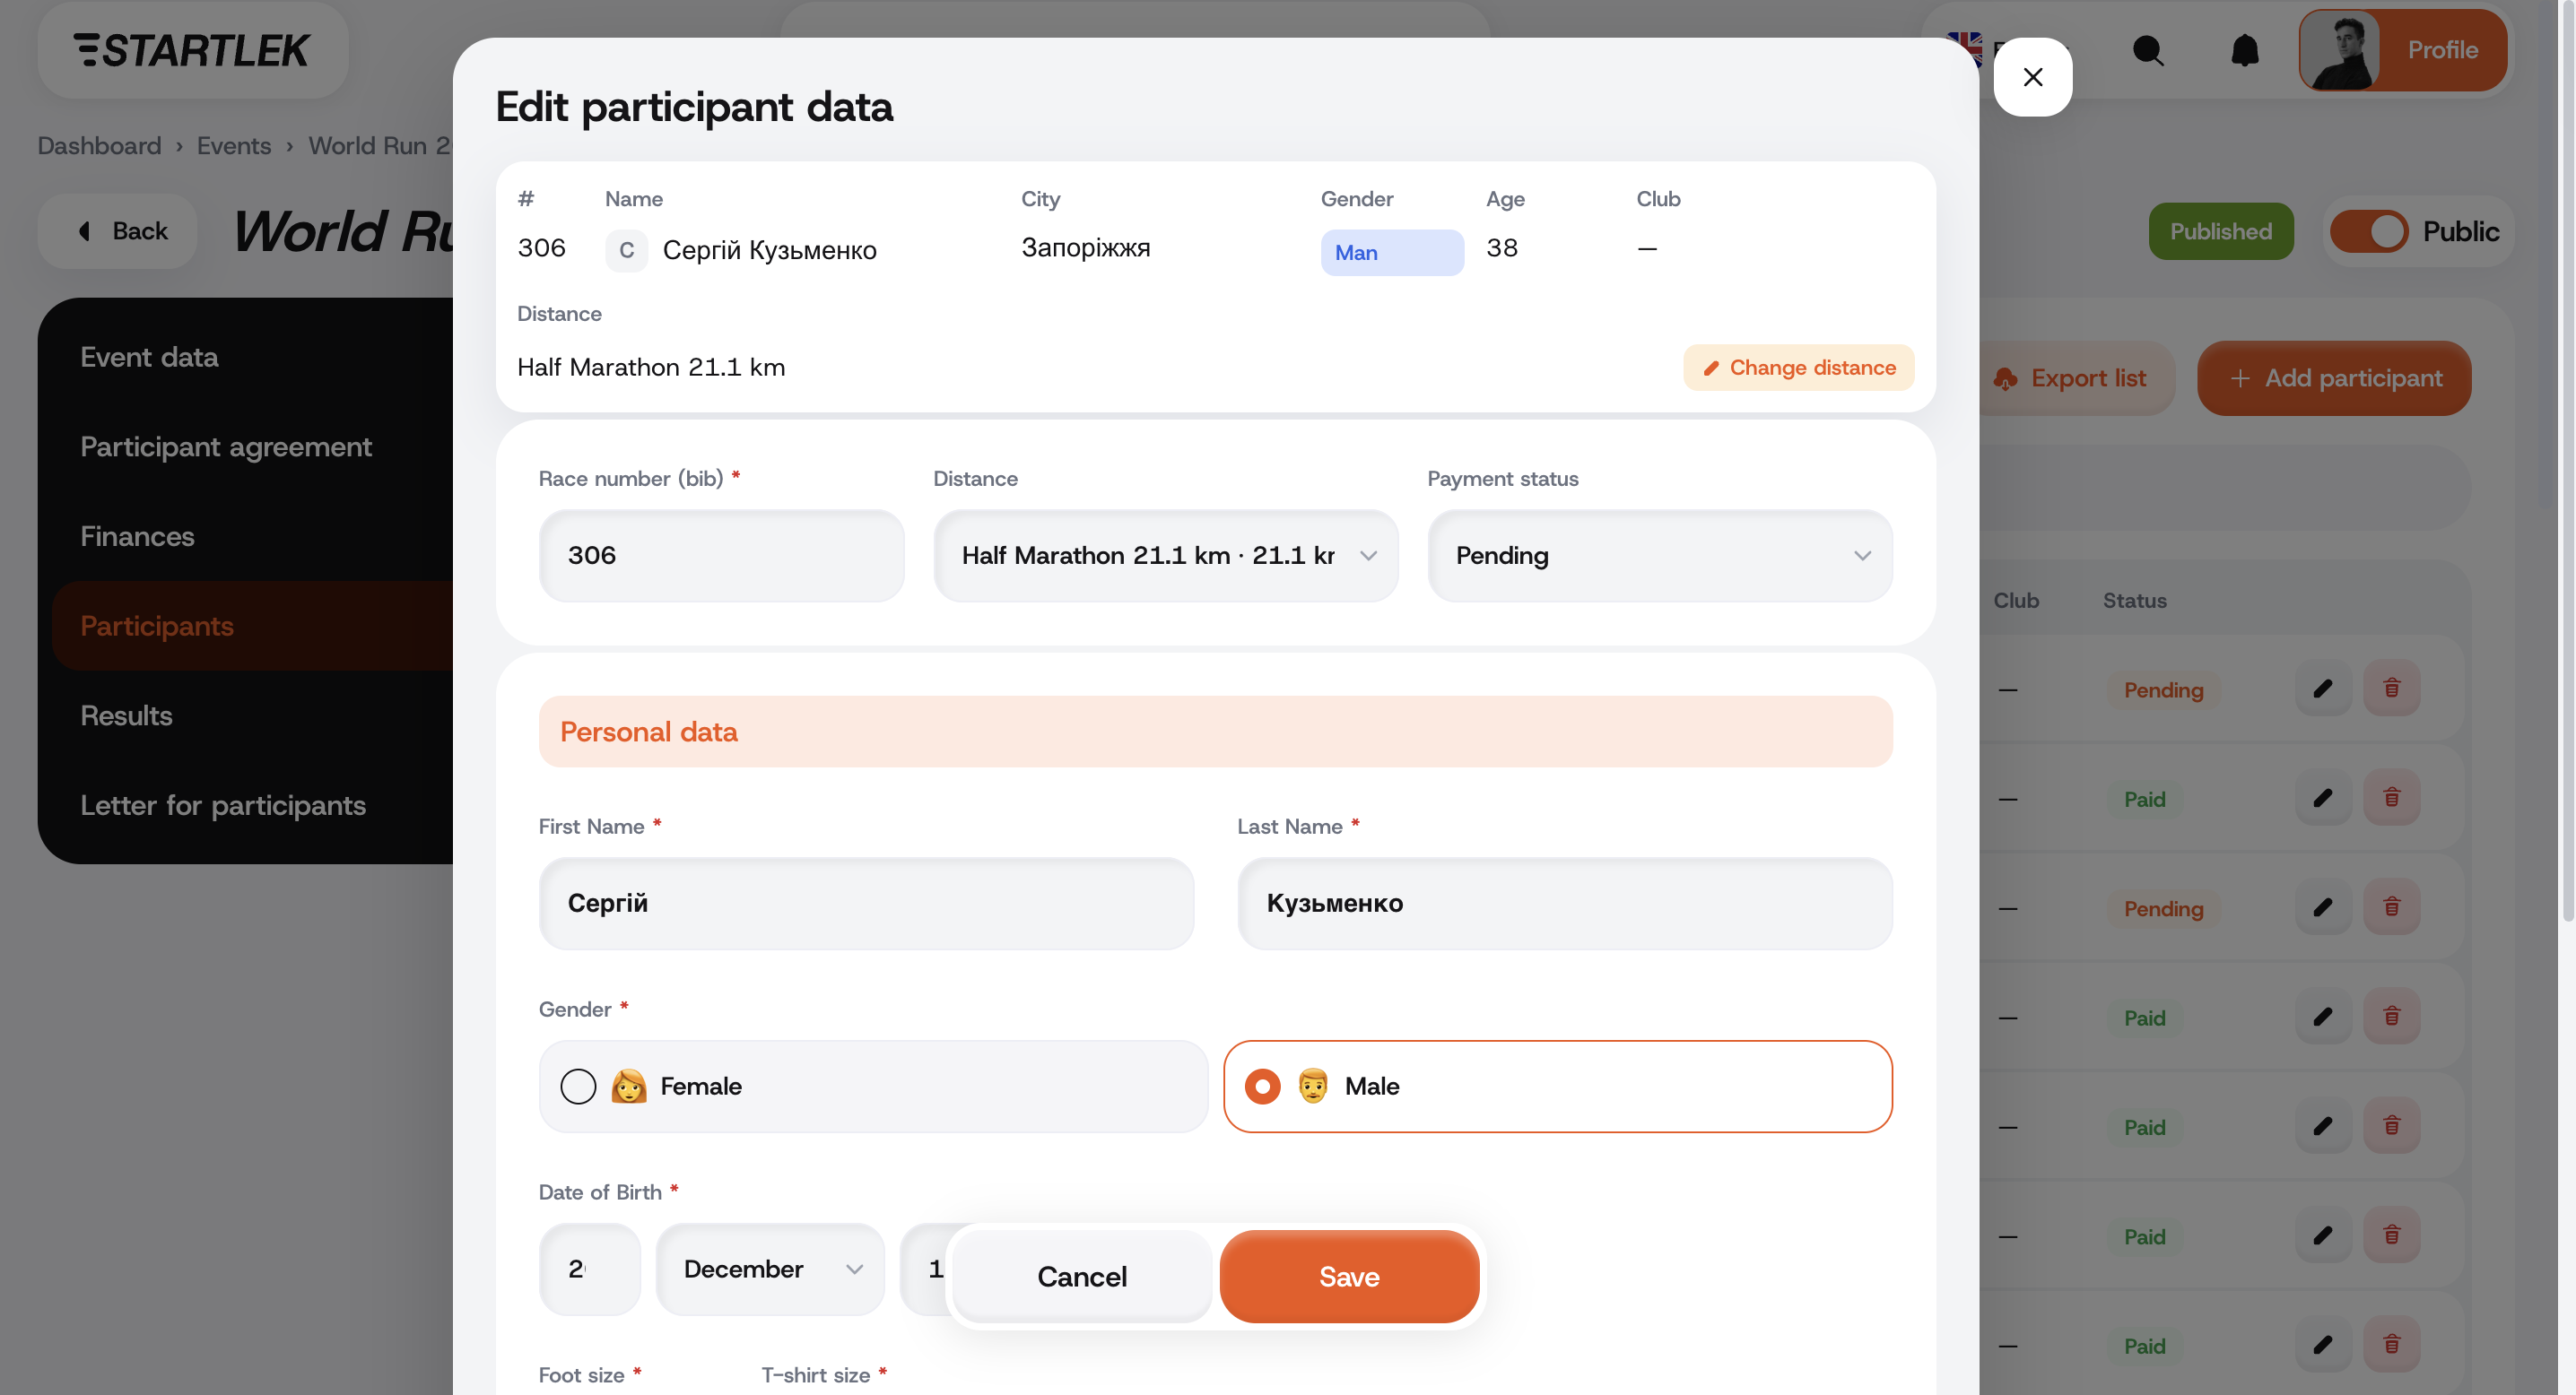Toggle the Public switch
The width and height of the screenshot is (2576, 1395).
2368,232
